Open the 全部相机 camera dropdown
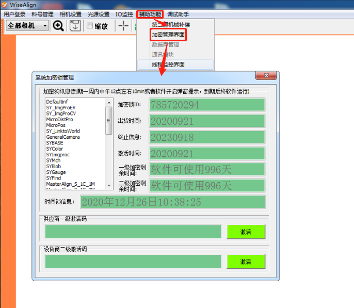Screen dimensions: 354x308 (x=45, y=26)
